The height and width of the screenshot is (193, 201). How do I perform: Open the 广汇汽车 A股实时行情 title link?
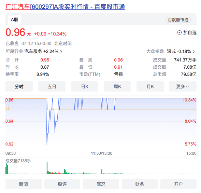click(65, 7)
